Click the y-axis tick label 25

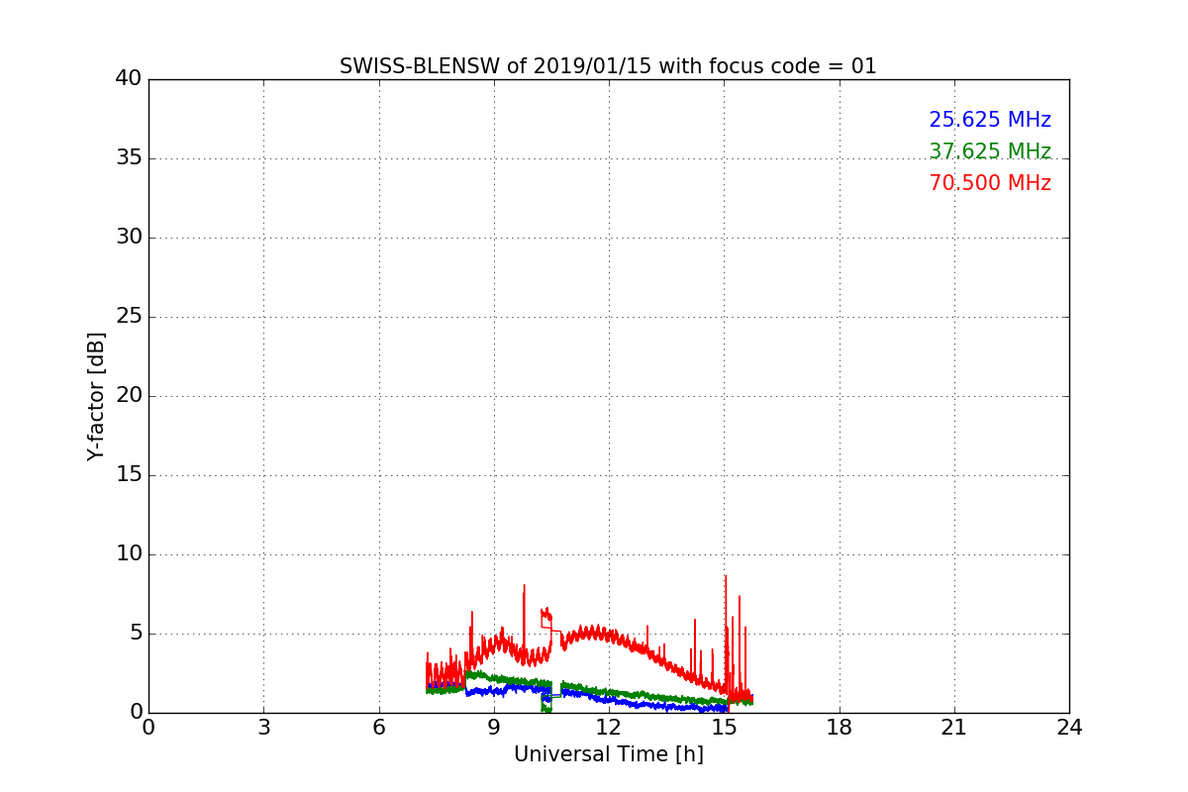129,317
